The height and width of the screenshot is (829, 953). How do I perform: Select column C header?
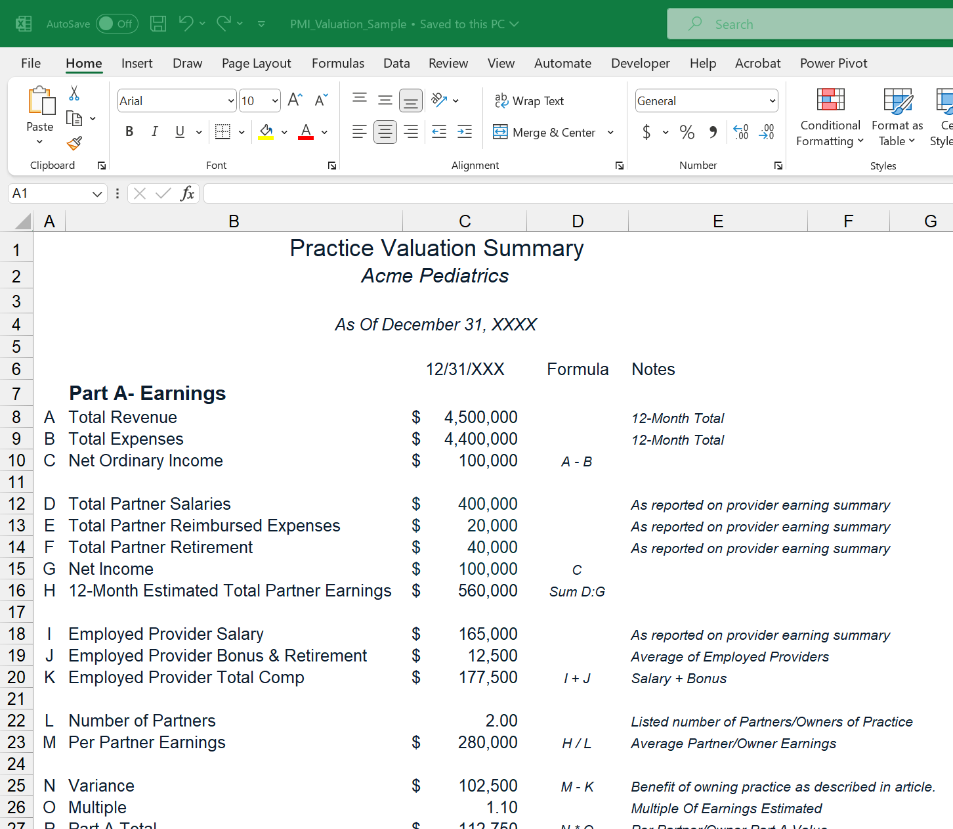click(x=465, y=221)
